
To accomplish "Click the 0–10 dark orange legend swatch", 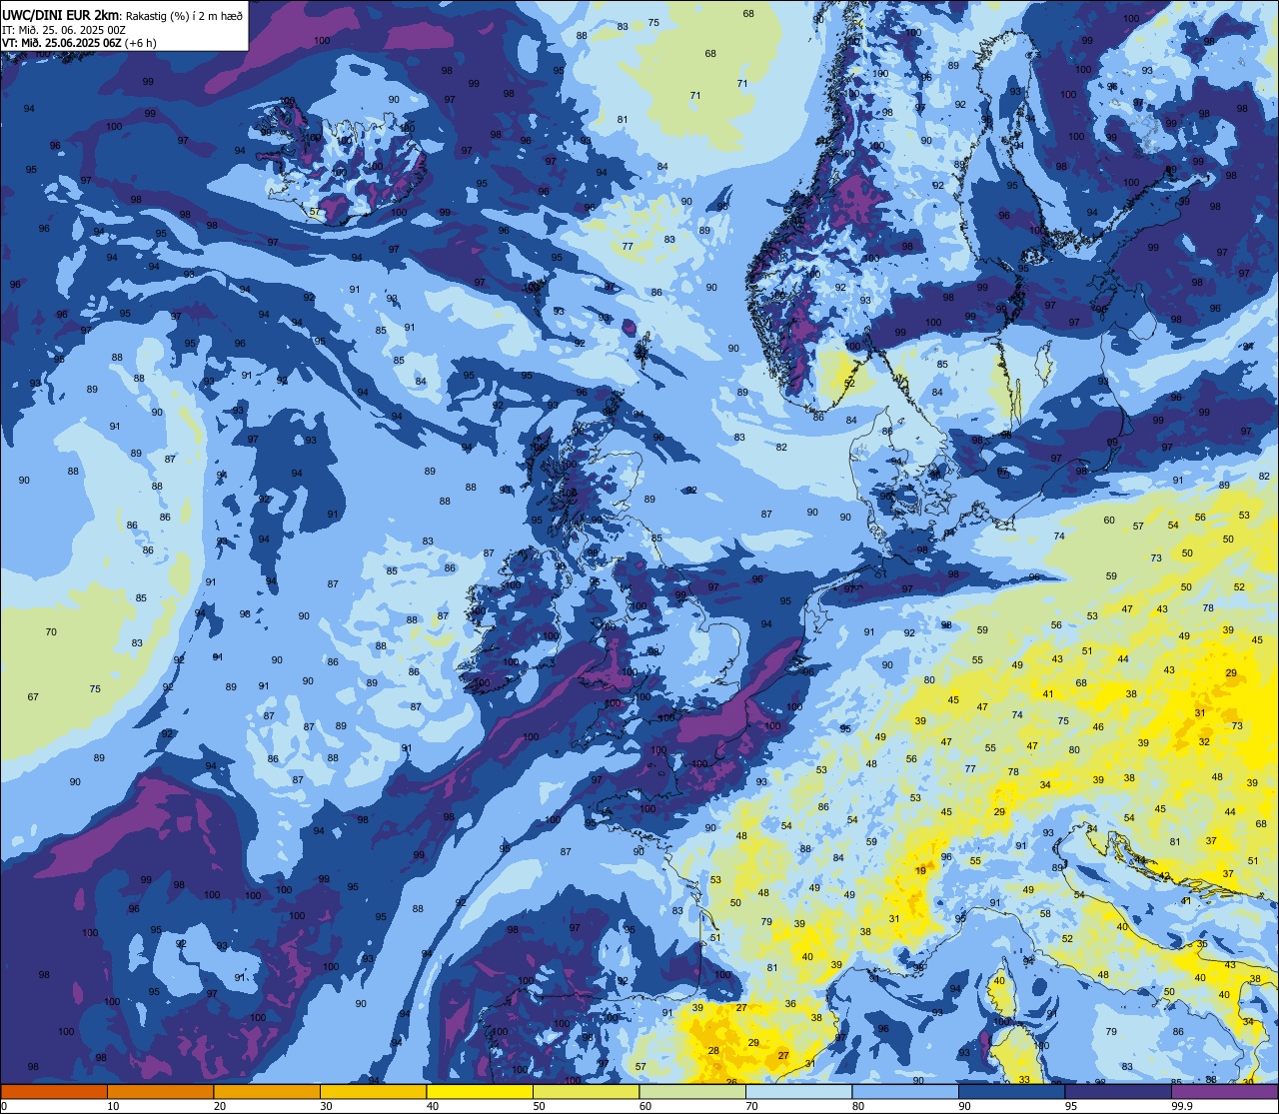I will [54, 1091].
